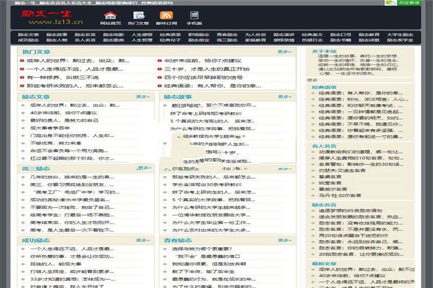The width and height of the screenshot is (433, 288).
Task: Open 职场励志 in navigation menu
Action: pos(198,35)
